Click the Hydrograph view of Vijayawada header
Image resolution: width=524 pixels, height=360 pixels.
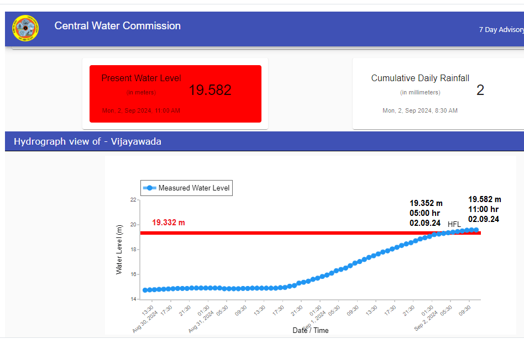(x=87, y=141)
